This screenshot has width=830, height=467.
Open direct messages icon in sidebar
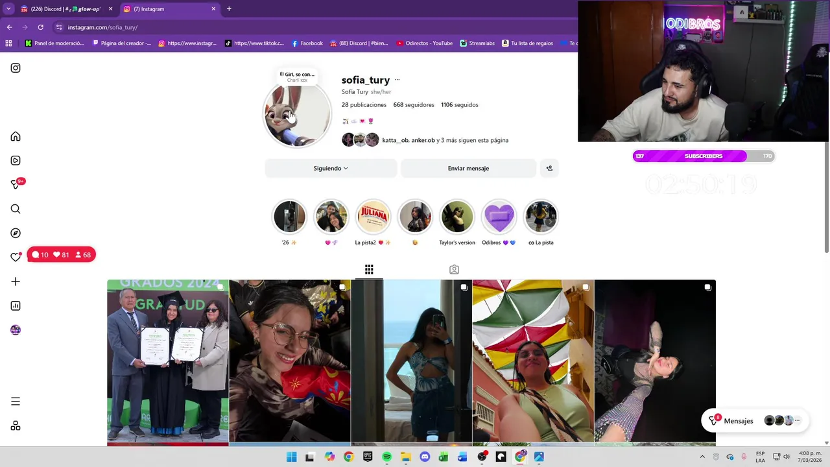click(16, 185)
